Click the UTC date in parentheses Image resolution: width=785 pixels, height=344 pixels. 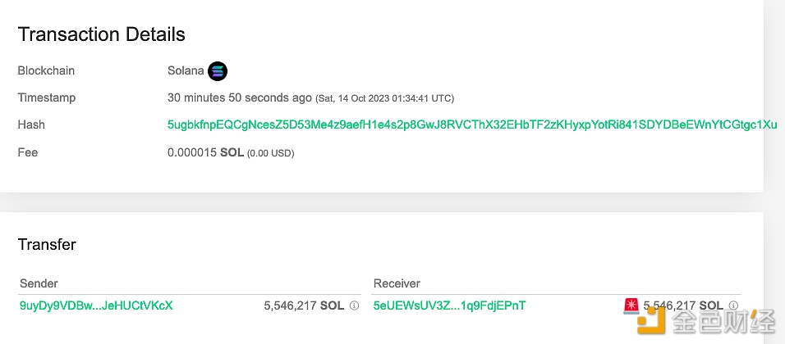pyautogui.click(x=384, y=99)
